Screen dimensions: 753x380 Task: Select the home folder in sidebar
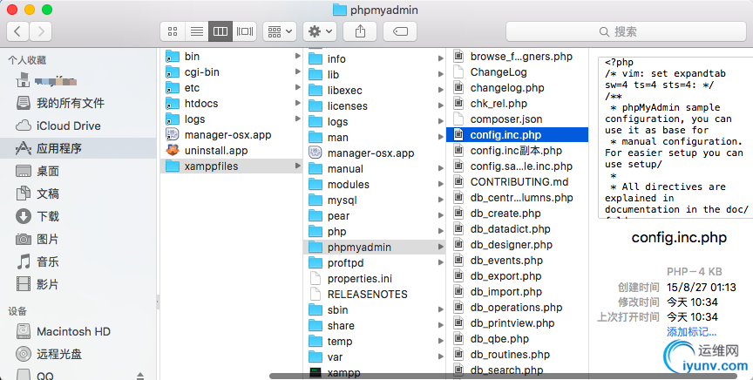78,80
